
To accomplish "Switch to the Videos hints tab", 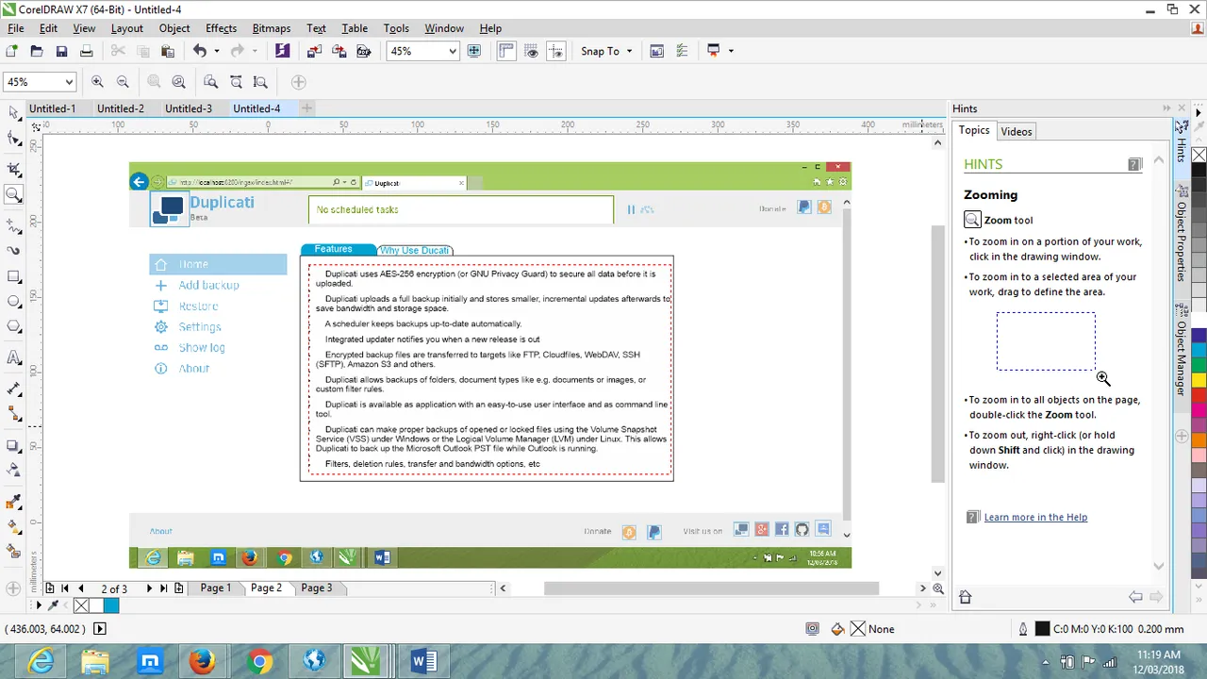I will [1016, 131].
